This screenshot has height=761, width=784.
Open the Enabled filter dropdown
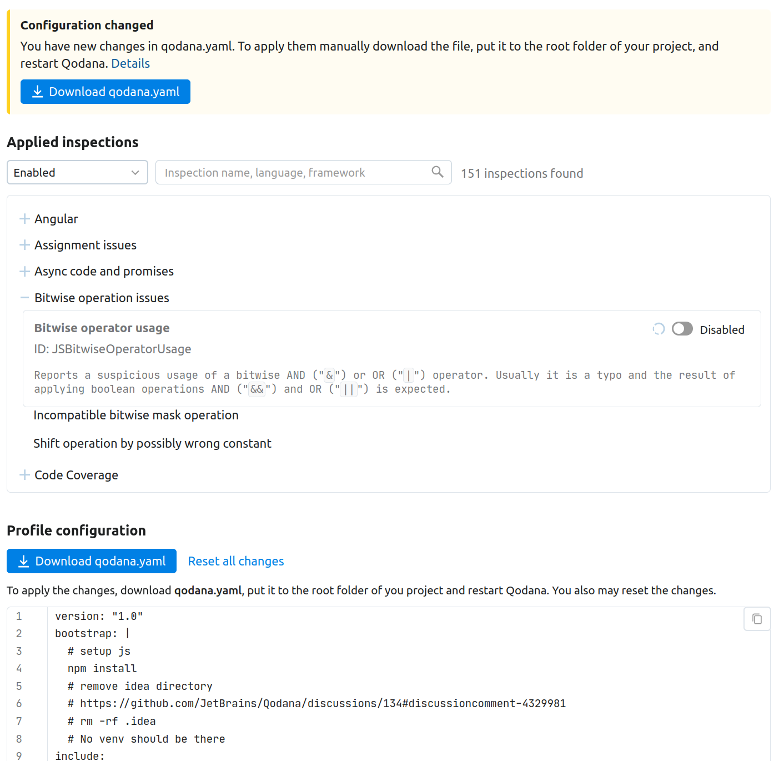point(77,172)
